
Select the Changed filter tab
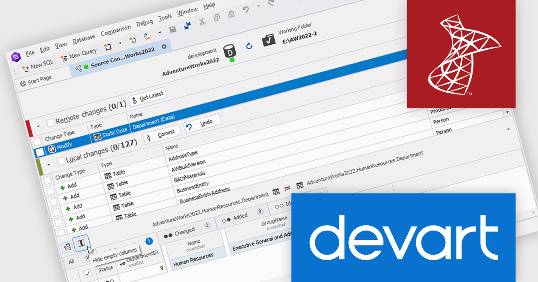(186, 231)
